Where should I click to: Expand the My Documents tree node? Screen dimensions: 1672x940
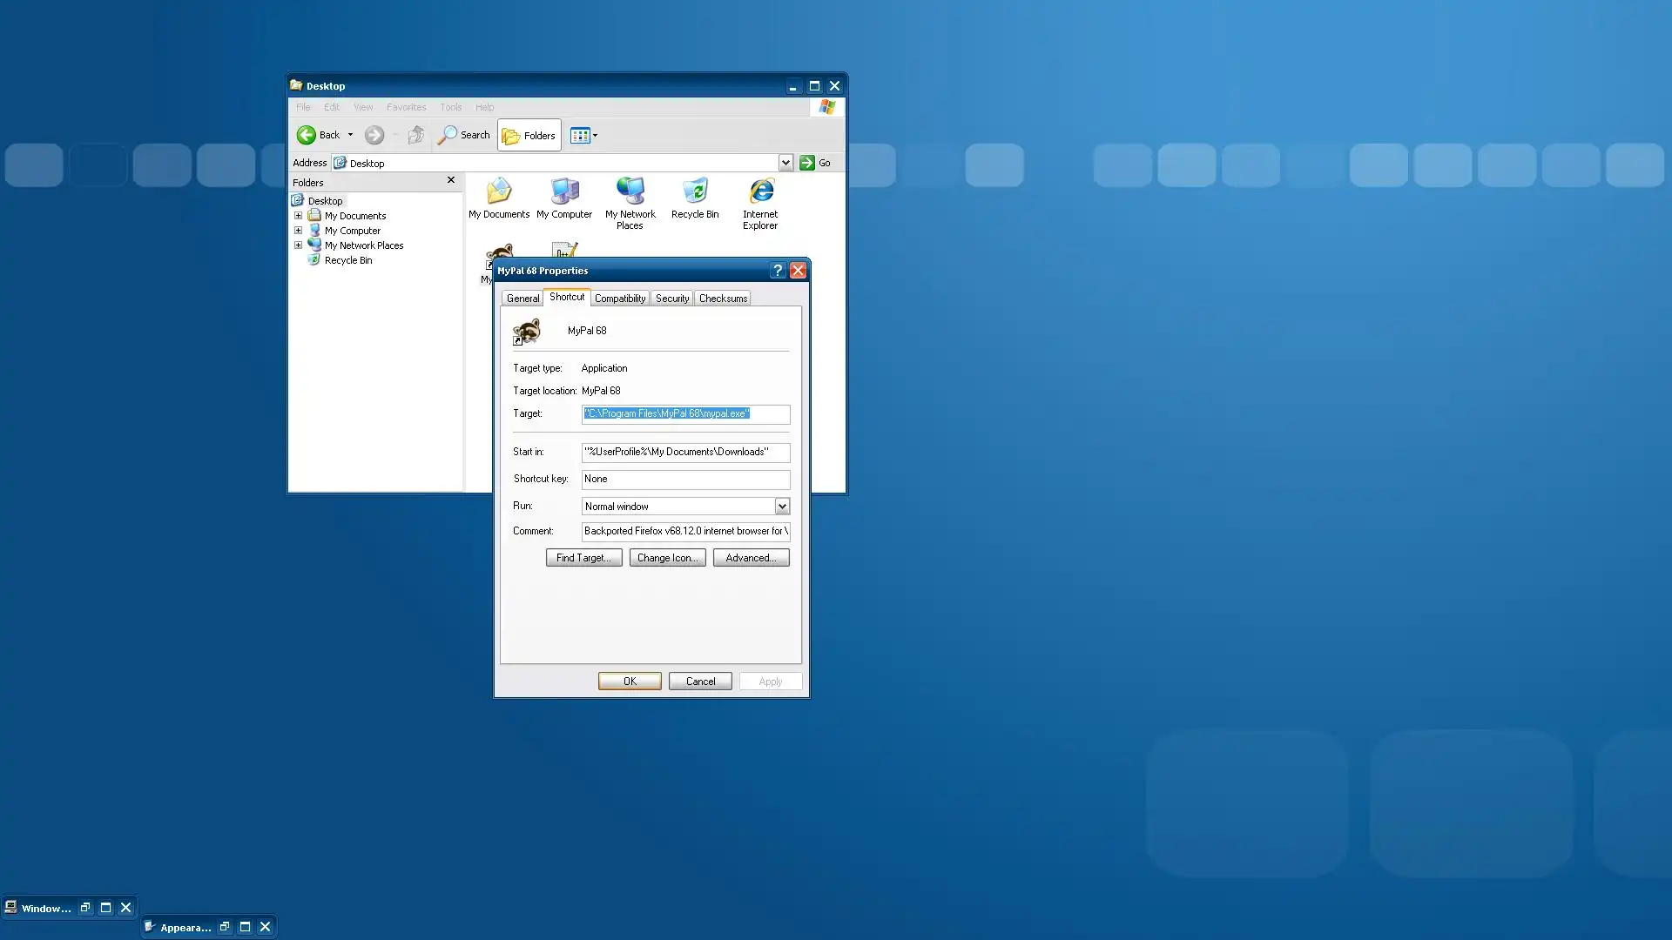298,216
